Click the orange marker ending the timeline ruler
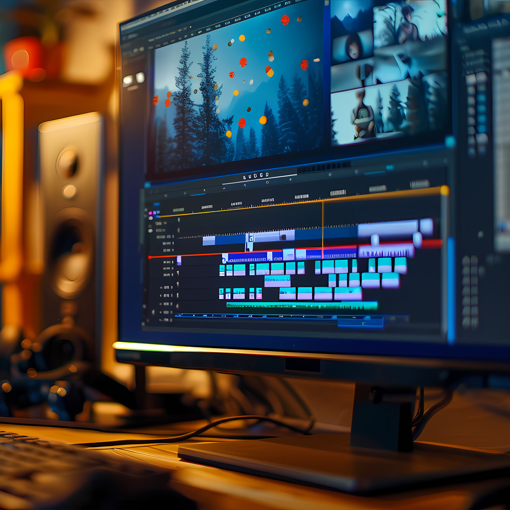This screenshot has width=510, height=510. (445, 190)
